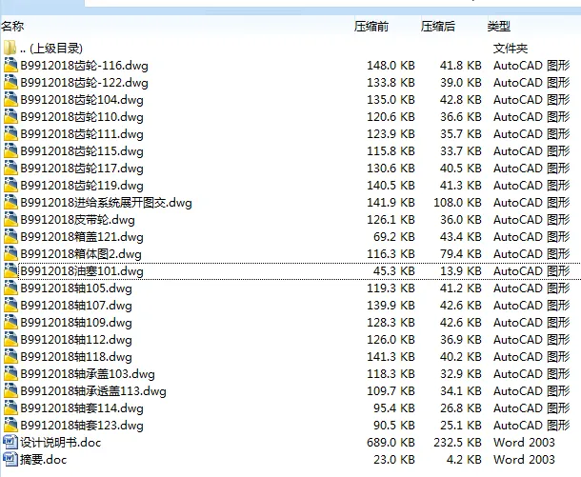Screen dimensions: 581x477
Task: Click the Word icon for 摘要.doc
Action: 10,459
